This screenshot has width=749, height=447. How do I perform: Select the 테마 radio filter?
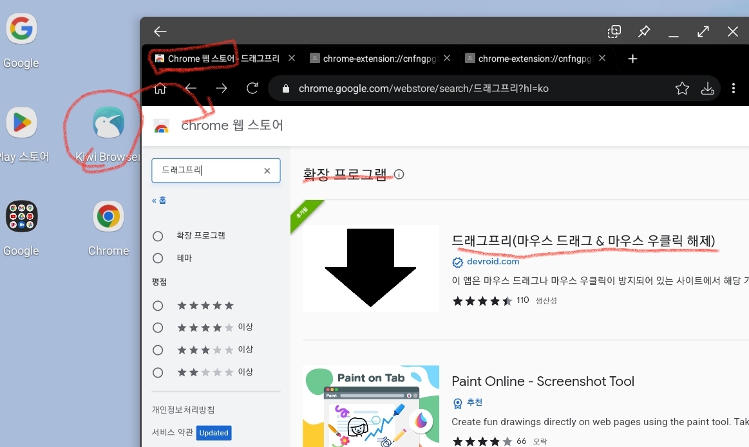point(158,258)
